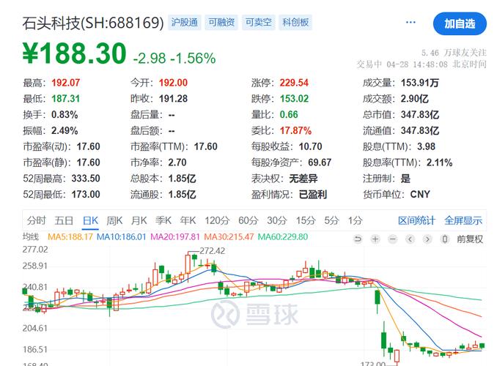This screenshot has height=366, width=497.
Task: Click the 5.46 万球友关注 follower count
Action: pyautogui.click(x=454, y=53)
